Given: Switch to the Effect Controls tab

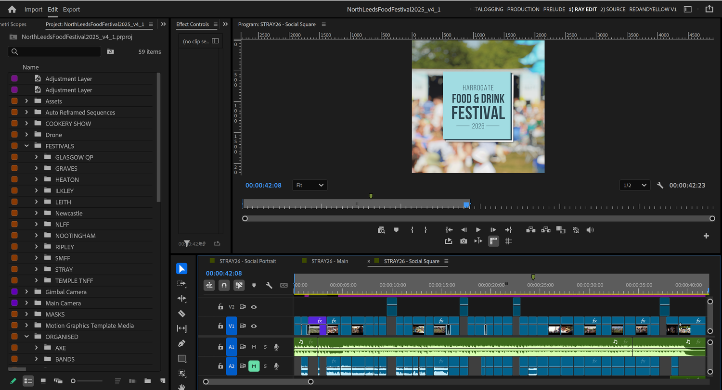Looking at the screenshot, I should coord(193,24).
